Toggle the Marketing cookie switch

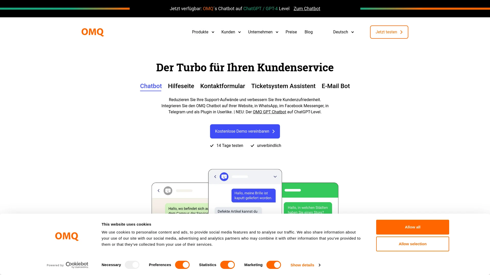coord(274,265)
